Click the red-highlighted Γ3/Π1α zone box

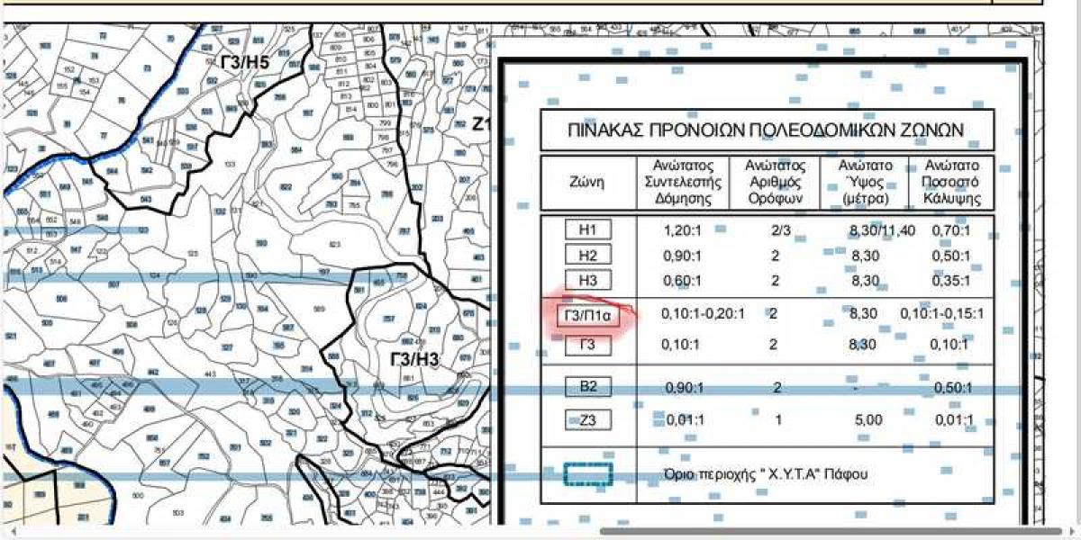(x=588, y=314)
